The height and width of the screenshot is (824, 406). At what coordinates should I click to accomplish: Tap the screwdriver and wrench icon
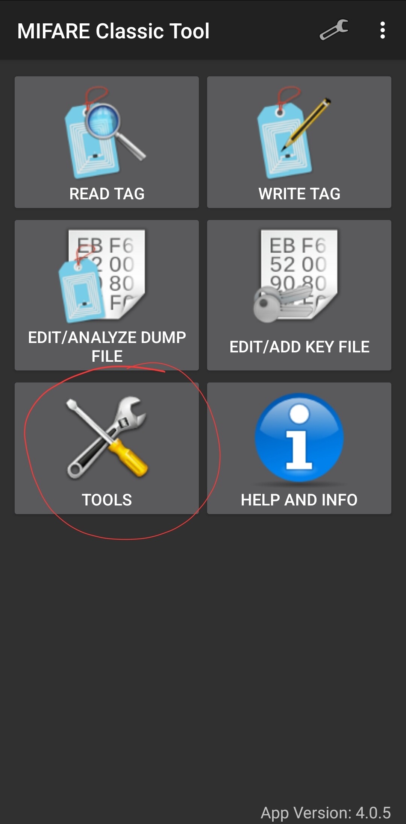[107, 437]
